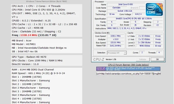Click the Threads count value '4'
Viewport: 174px width, 104px height.
tap(159, 53)
